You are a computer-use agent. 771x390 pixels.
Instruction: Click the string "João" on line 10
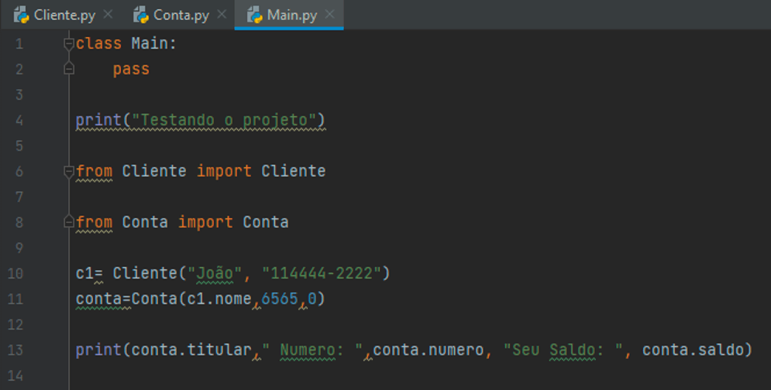tap(215, 272)
